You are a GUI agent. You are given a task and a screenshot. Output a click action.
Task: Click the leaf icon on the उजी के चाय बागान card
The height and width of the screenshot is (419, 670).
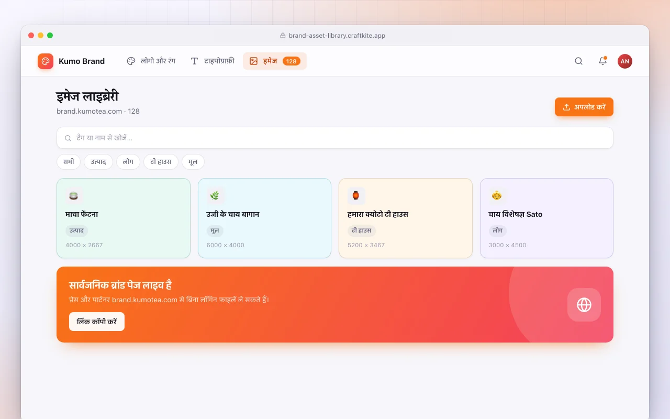[215, 196]
